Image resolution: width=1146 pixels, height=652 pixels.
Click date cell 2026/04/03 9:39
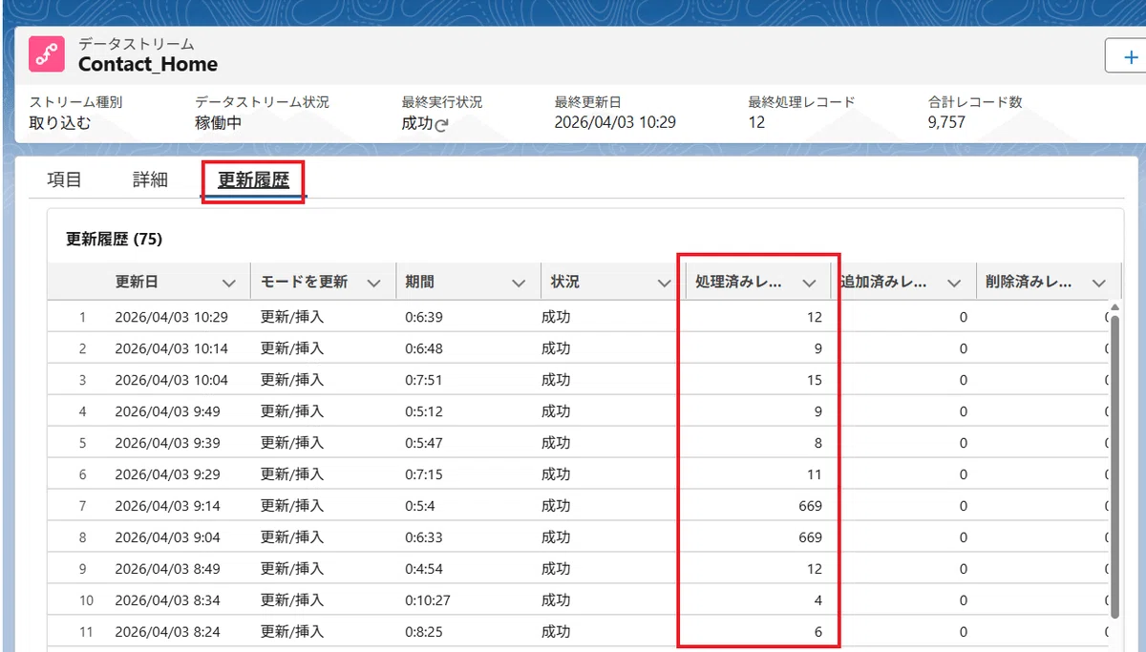[x=167, y=443]
